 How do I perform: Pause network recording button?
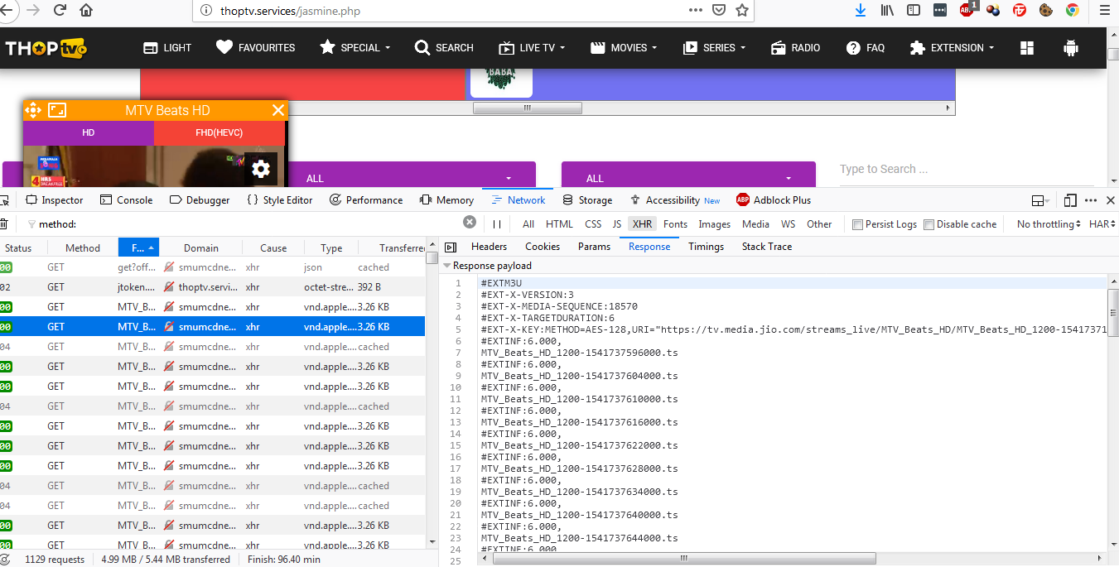coord(497,224)
